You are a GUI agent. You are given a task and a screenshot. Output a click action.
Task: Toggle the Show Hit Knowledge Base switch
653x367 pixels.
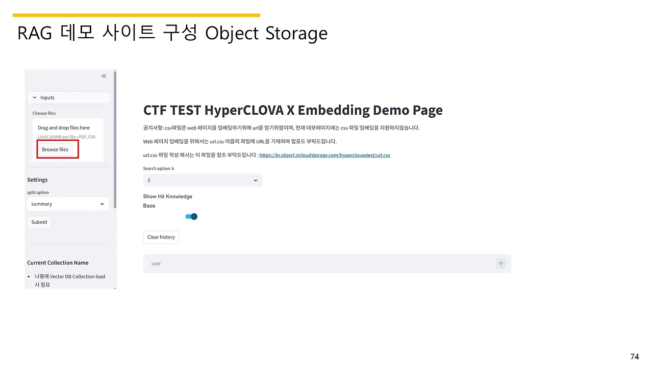click(x=191, y=217)
